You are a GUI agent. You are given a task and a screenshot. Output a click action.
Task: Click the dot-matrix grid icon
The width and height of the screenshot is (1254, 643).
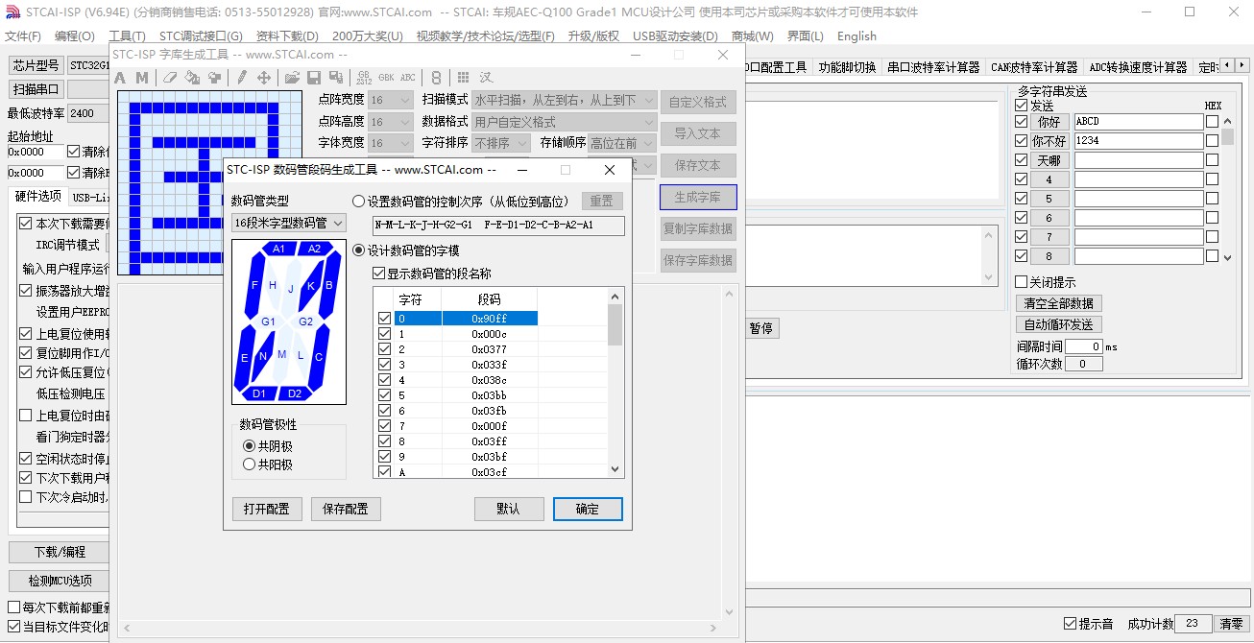point(464,78)
